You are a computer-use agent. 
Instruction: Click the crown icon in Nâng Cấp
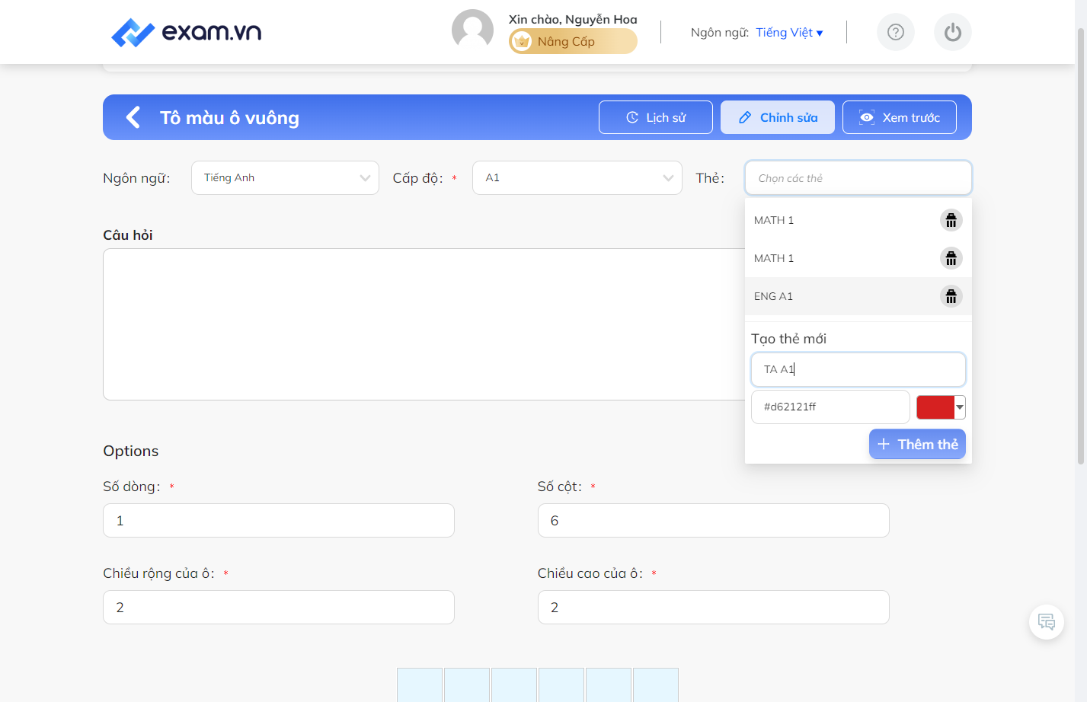click(522, 41)
